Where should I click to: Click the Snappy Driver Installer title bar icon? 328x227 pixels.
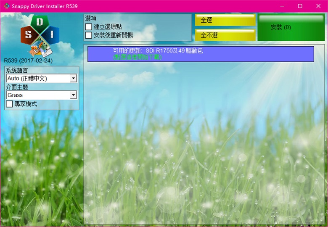coord(6,6)
